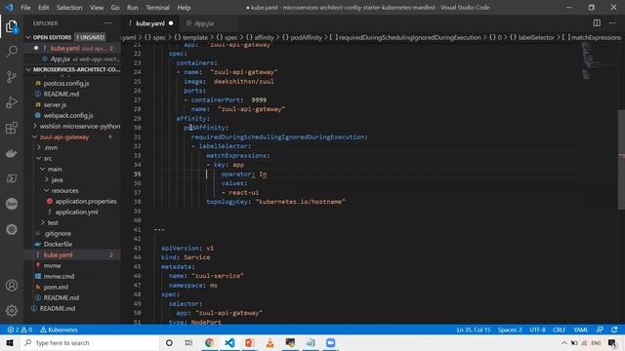Change language mode via YAML item
Screen dimensions: 625x351
click(580, 330)
